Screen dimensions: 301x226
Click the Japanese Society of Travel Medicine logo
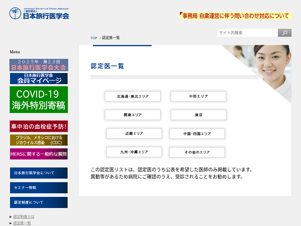click(39, 14)
